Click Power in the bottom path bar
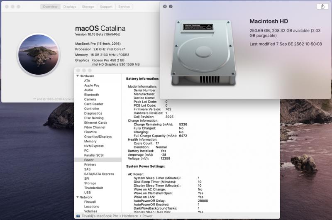Viewport: 332px width, 220px height. click(x=147, y=216)
